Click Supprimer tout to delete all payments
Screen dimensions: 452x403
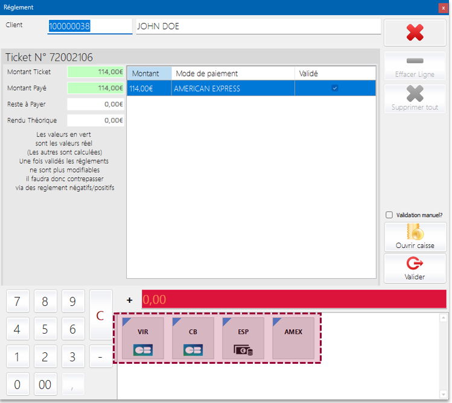coord(415,98)
